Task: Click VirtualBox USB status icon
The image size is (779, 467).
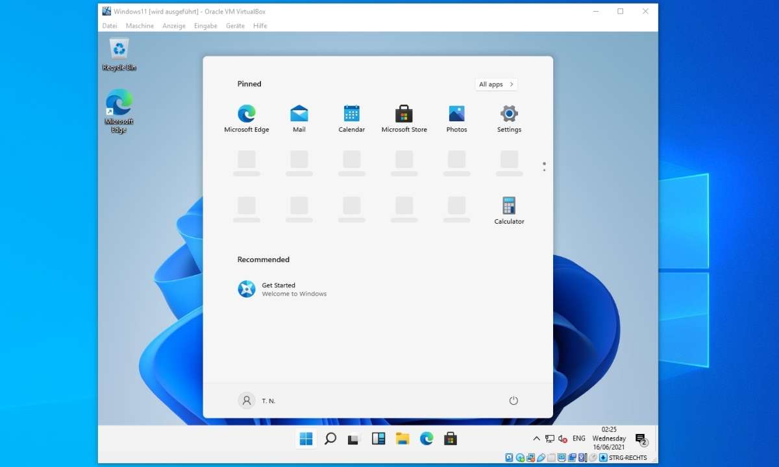Action: 541,457
